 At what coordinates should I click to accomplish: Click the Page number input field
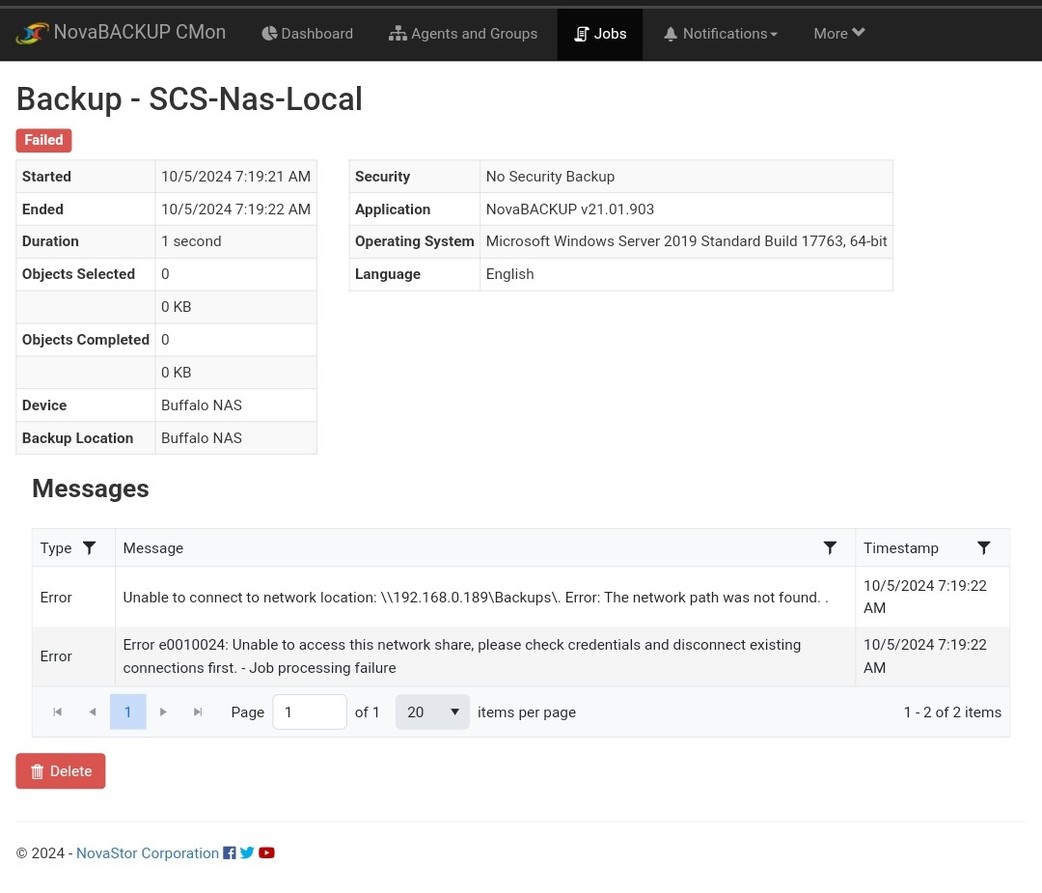[310, 712]
